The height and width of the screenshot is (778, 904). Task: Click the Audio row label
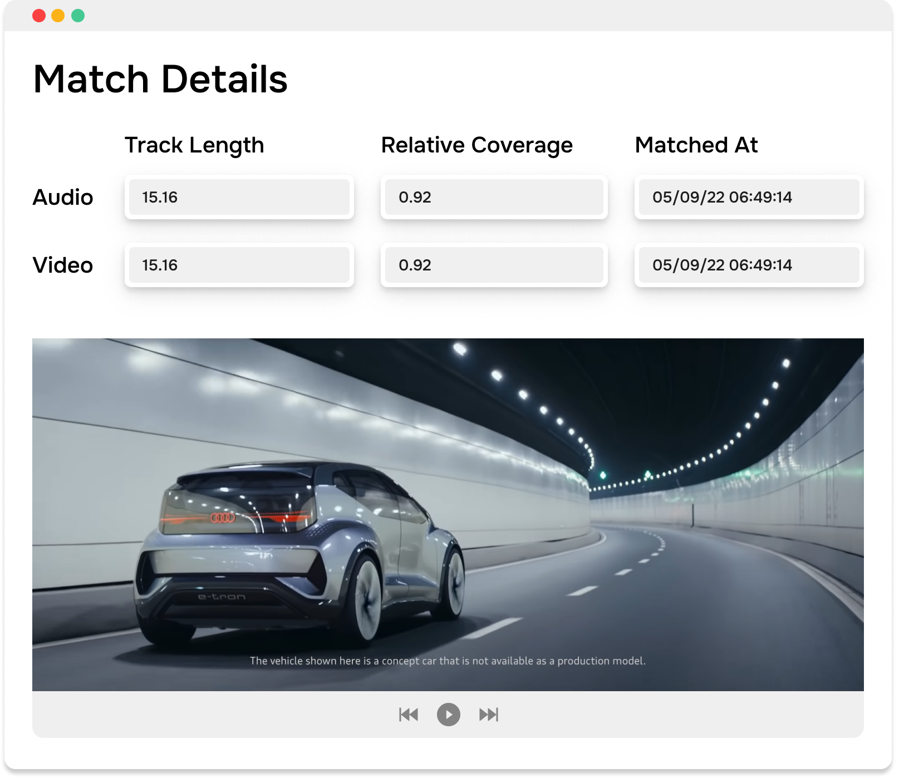tap(63, 198)
